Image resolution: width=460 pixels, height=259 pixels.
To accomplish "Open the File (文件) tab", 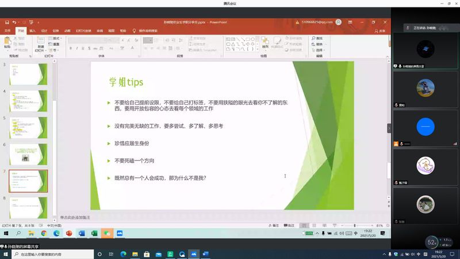I will pos(7,31).
